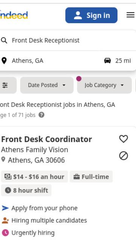Open the hamburger menu icon
Image resolution: width=136 pixels, height=243 pixels.
point(130,15)
